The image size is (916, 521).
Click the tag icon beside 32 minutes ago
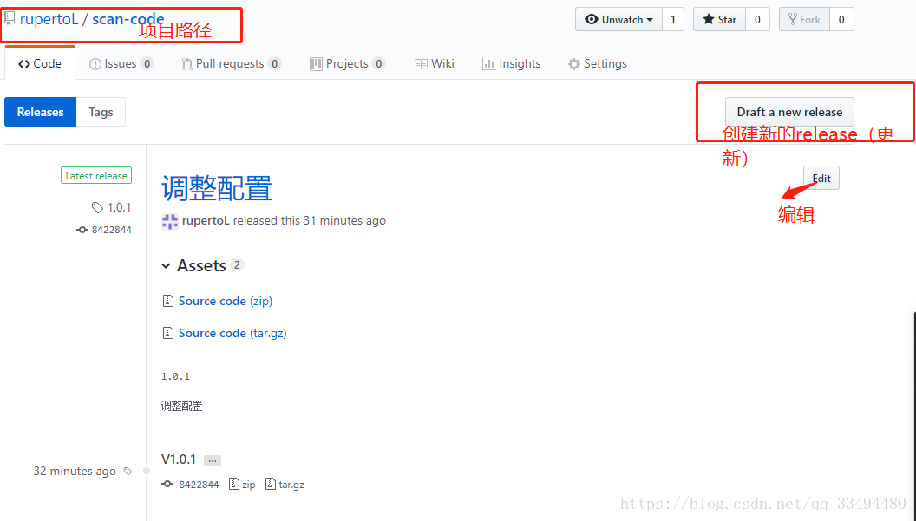coord(128,472)
